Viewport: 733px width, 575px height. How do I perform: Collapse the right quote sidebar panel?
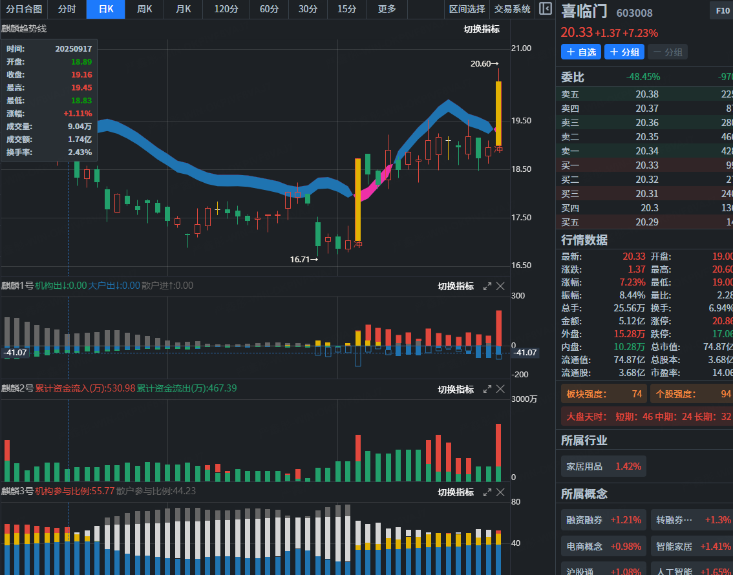point(546,9)
